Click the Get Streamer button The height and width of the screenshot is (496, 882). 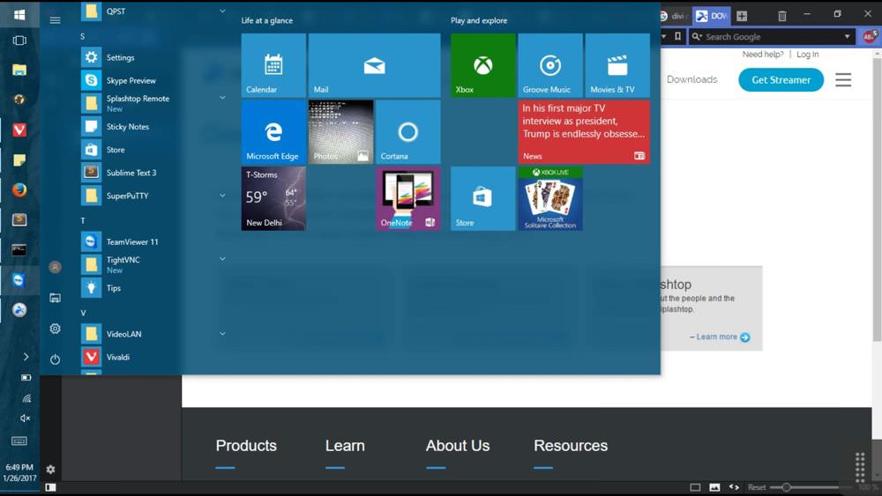pos(781,80)
